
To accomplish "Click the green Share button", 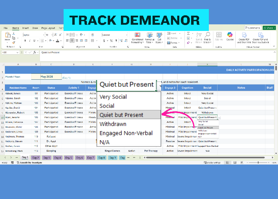I will 269,28.
